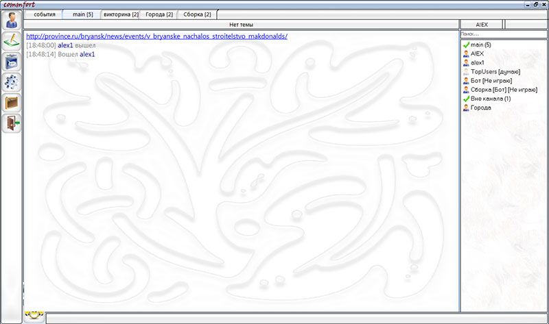Screen dimensions: 549x324
Task: Select the main [5] tab
Action: click(x=82, y=14)
